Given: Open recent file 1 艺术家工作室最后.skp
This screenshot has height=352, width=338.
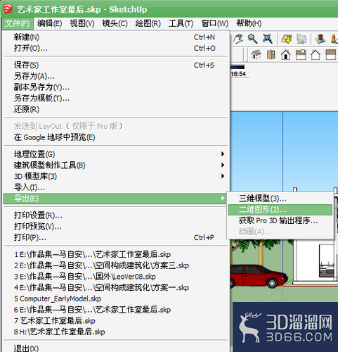Looking at the screenshot, I should coord(116,254).
